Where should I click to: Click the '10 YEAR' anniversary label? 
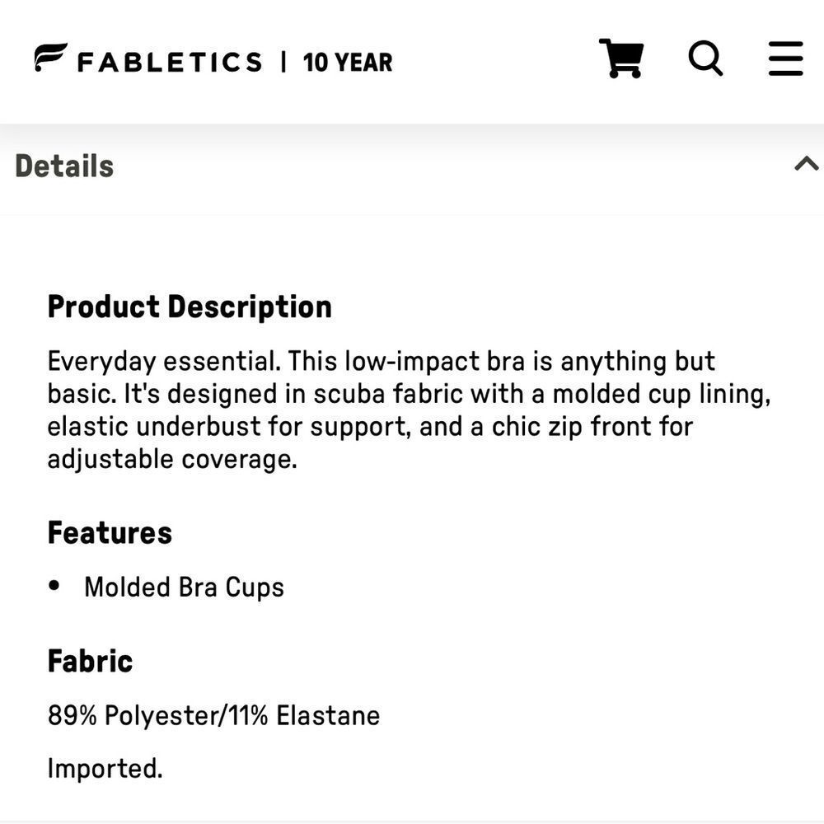(348, 60)
